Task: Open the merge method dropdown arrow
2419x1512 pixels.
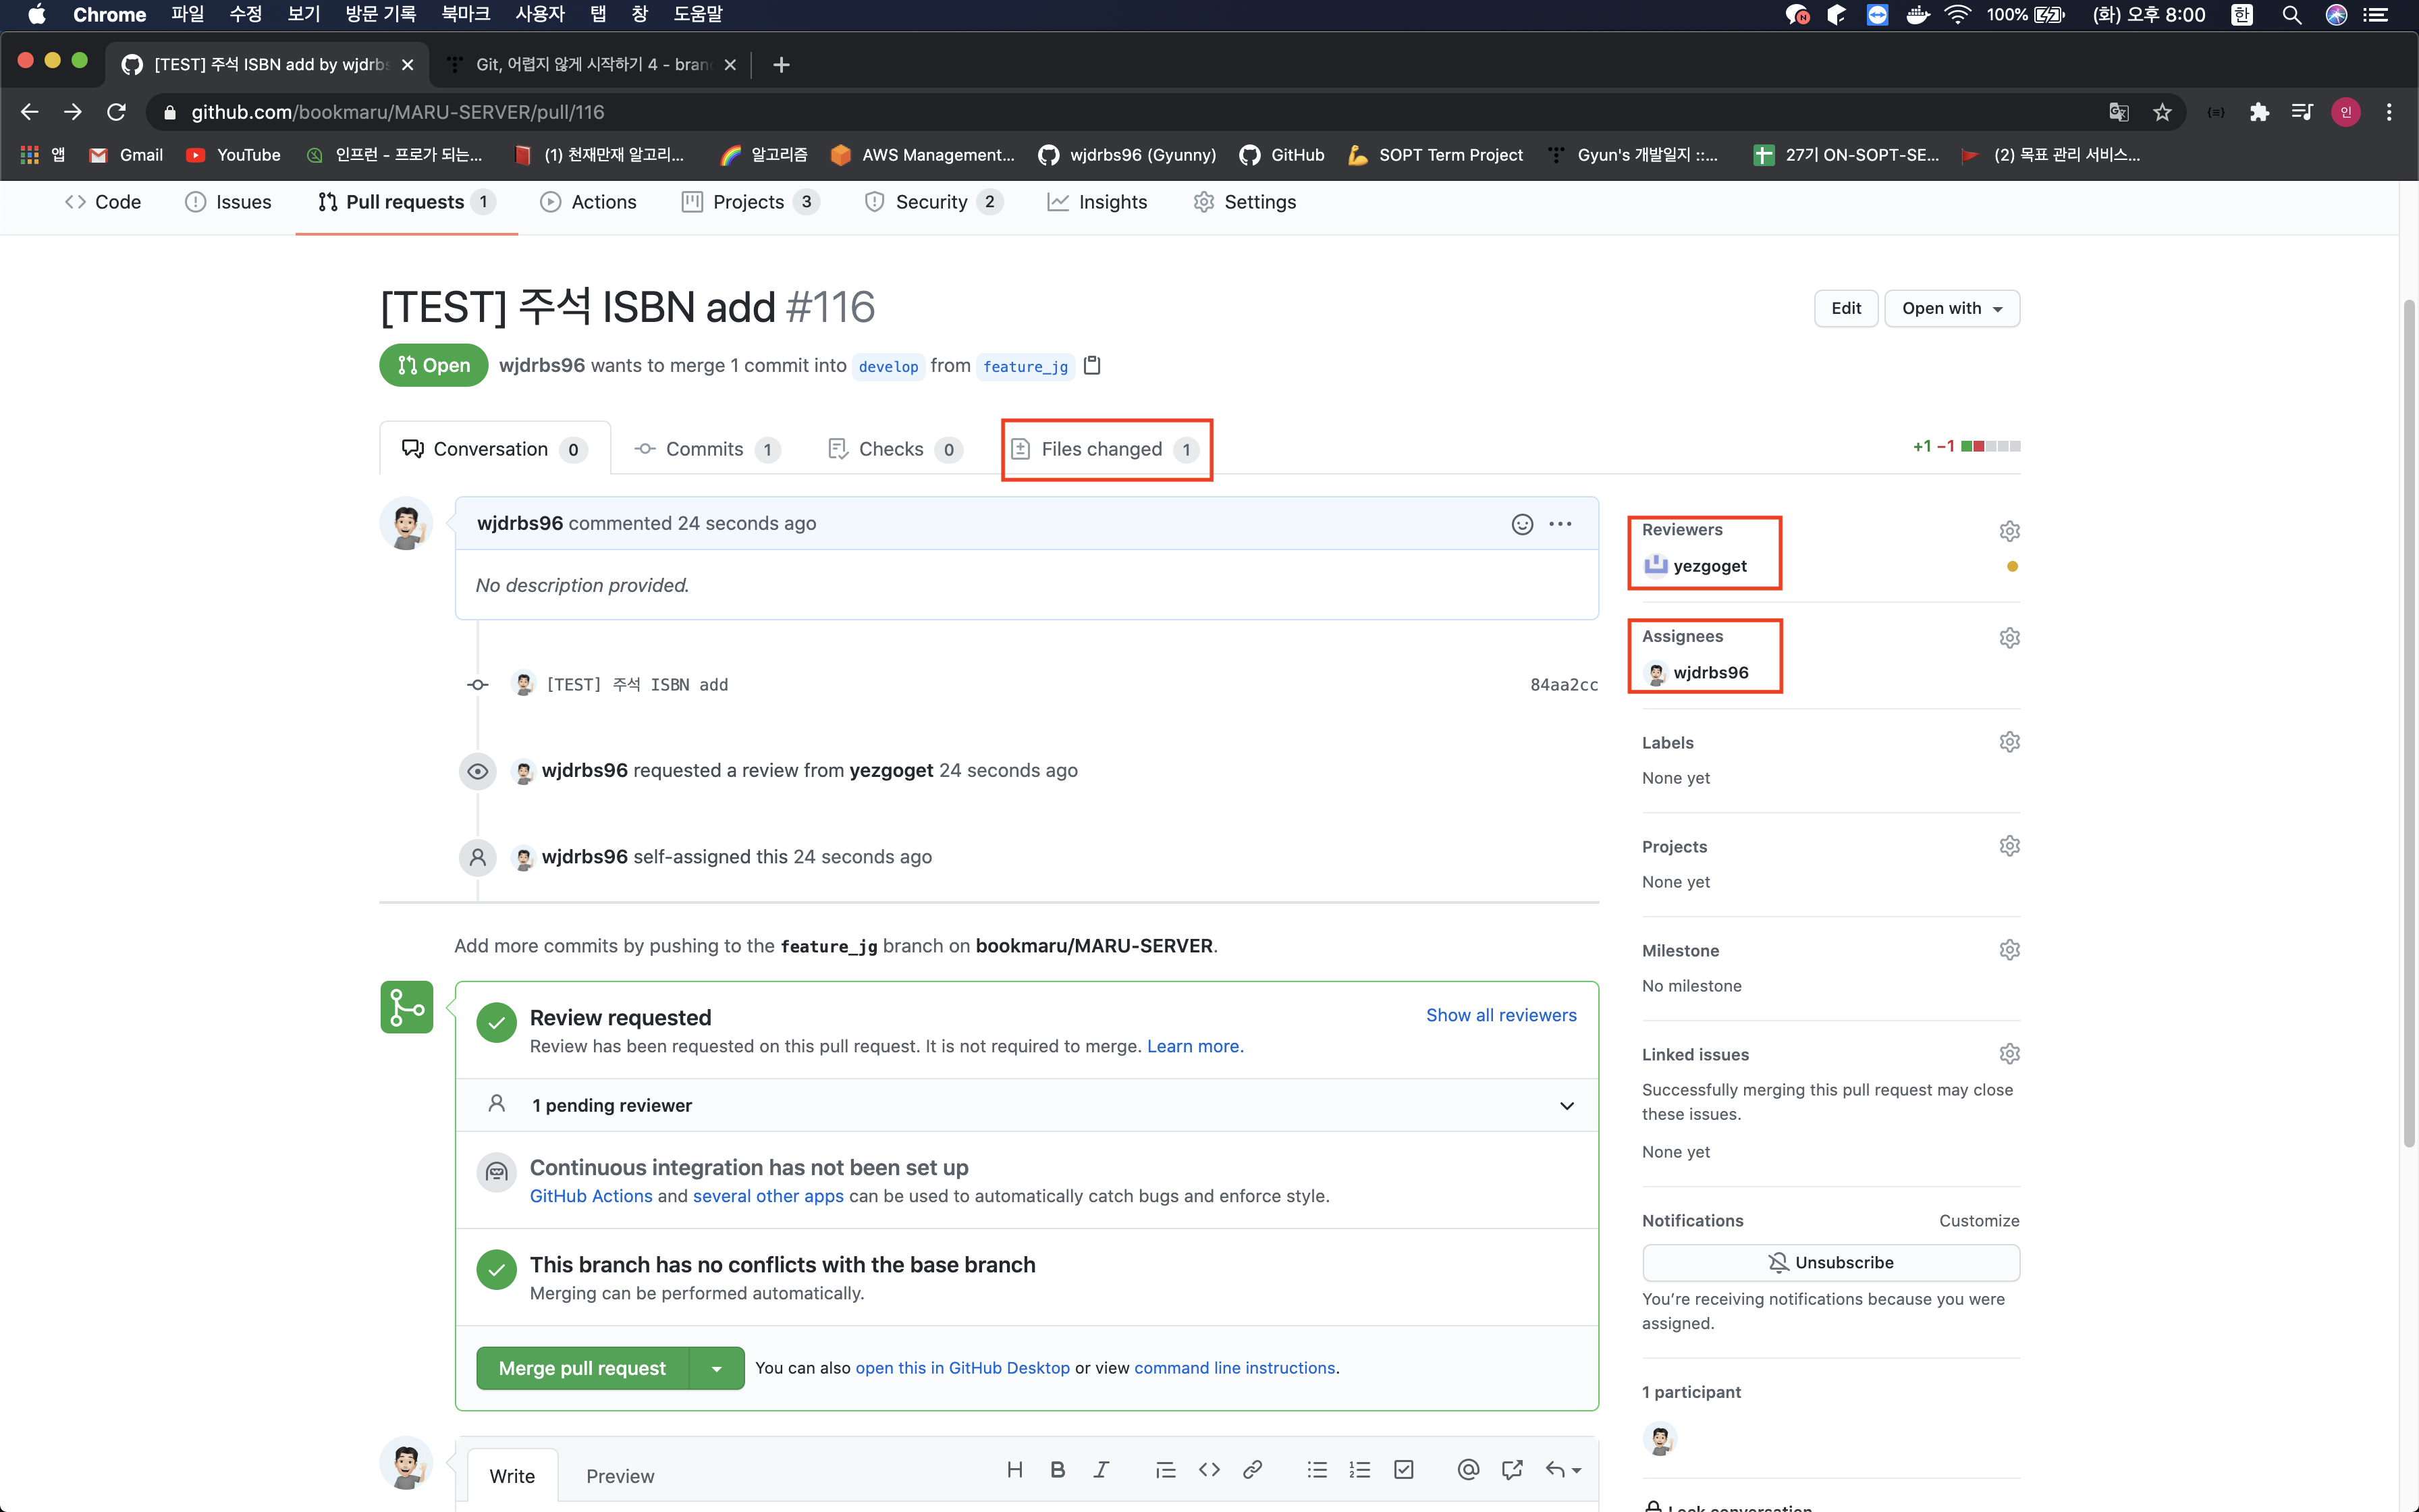Action: [x=715, y=1368]
